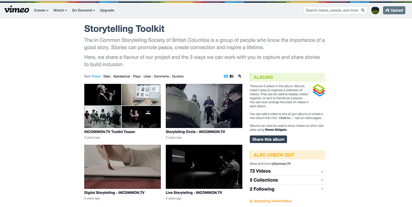This screenshot has height=207, width=412.
Task: Click the RSS feed icon
Action: (x=251, y=201)
